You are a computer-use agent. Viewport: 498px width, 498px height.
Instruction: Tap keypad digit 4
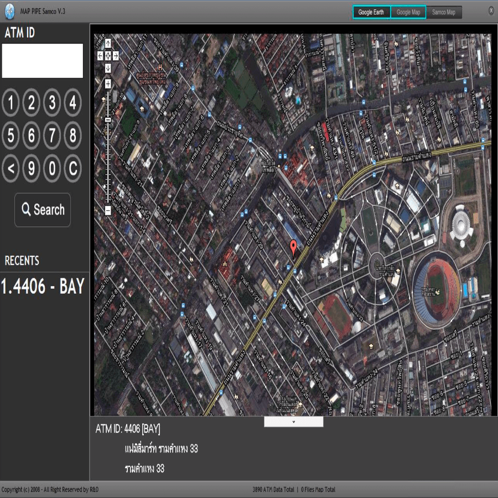tap(72, 102)
